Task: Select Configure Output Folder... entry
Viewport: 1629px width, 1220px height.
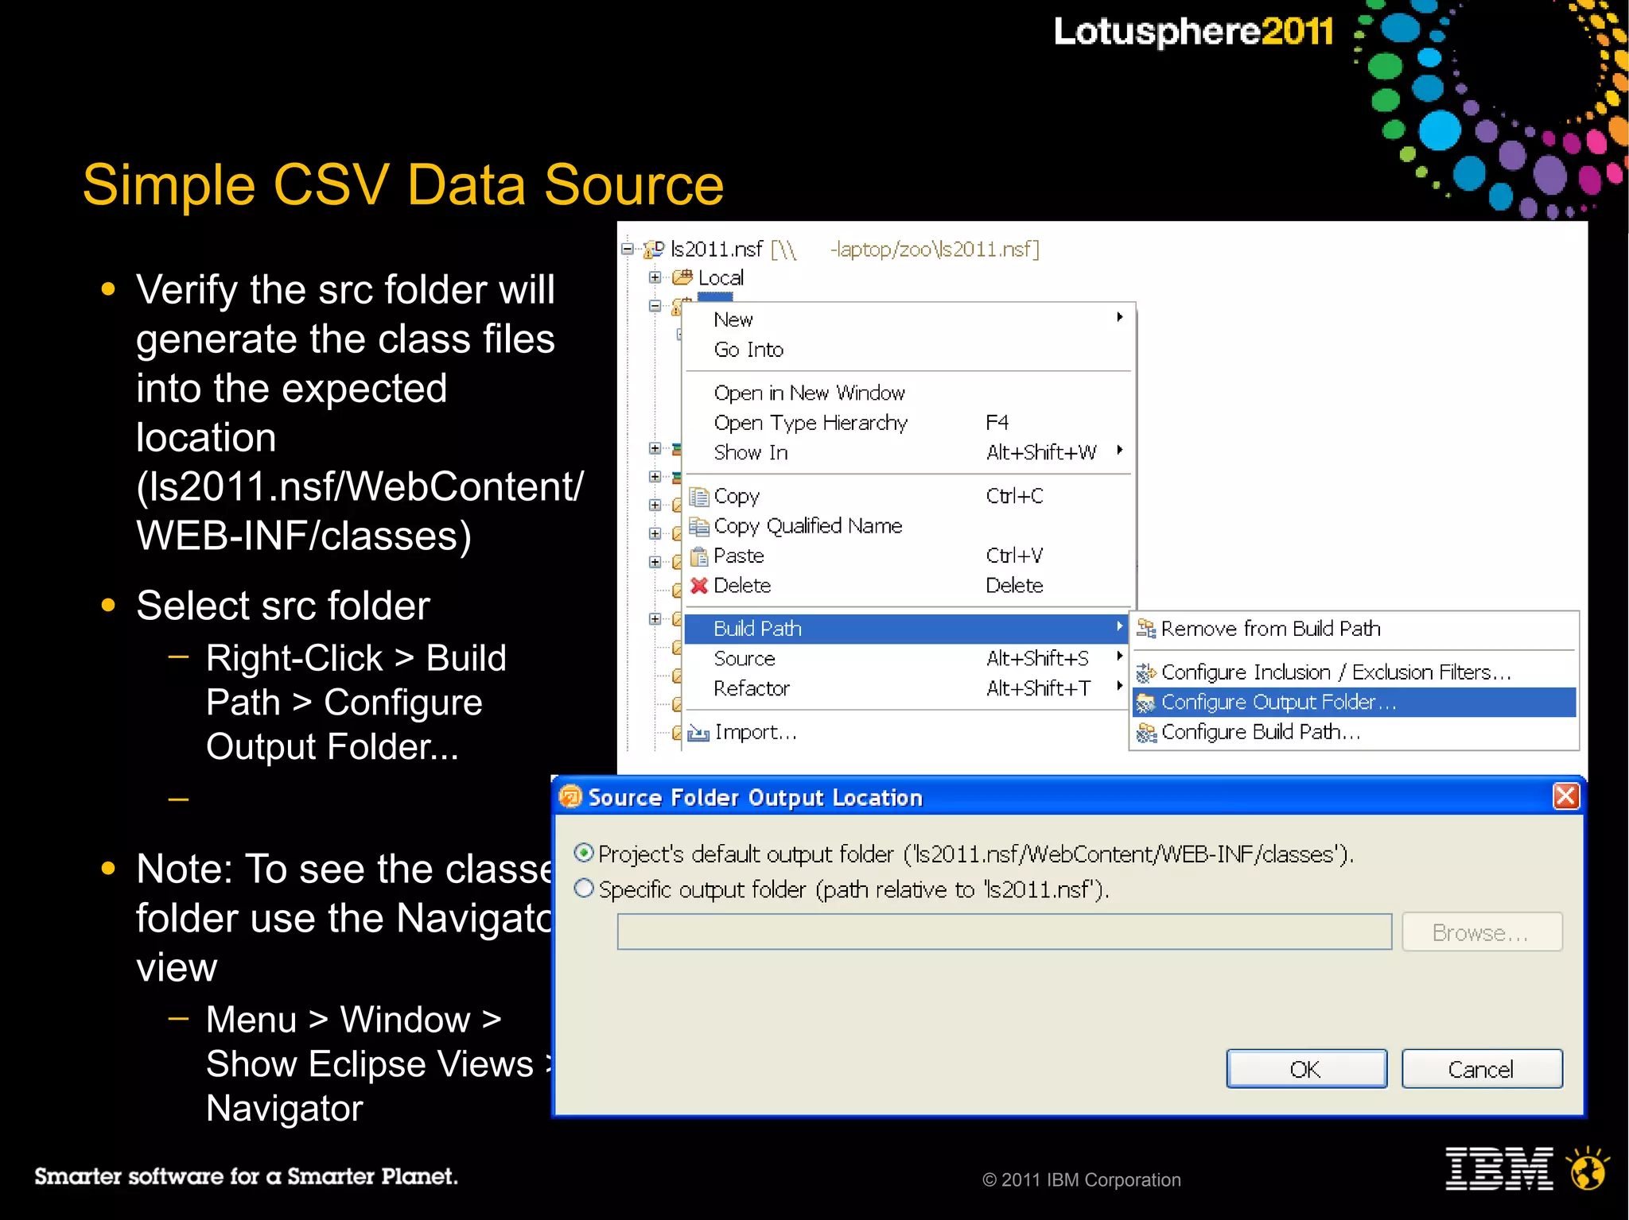Action: click(x=1355, y=703)
